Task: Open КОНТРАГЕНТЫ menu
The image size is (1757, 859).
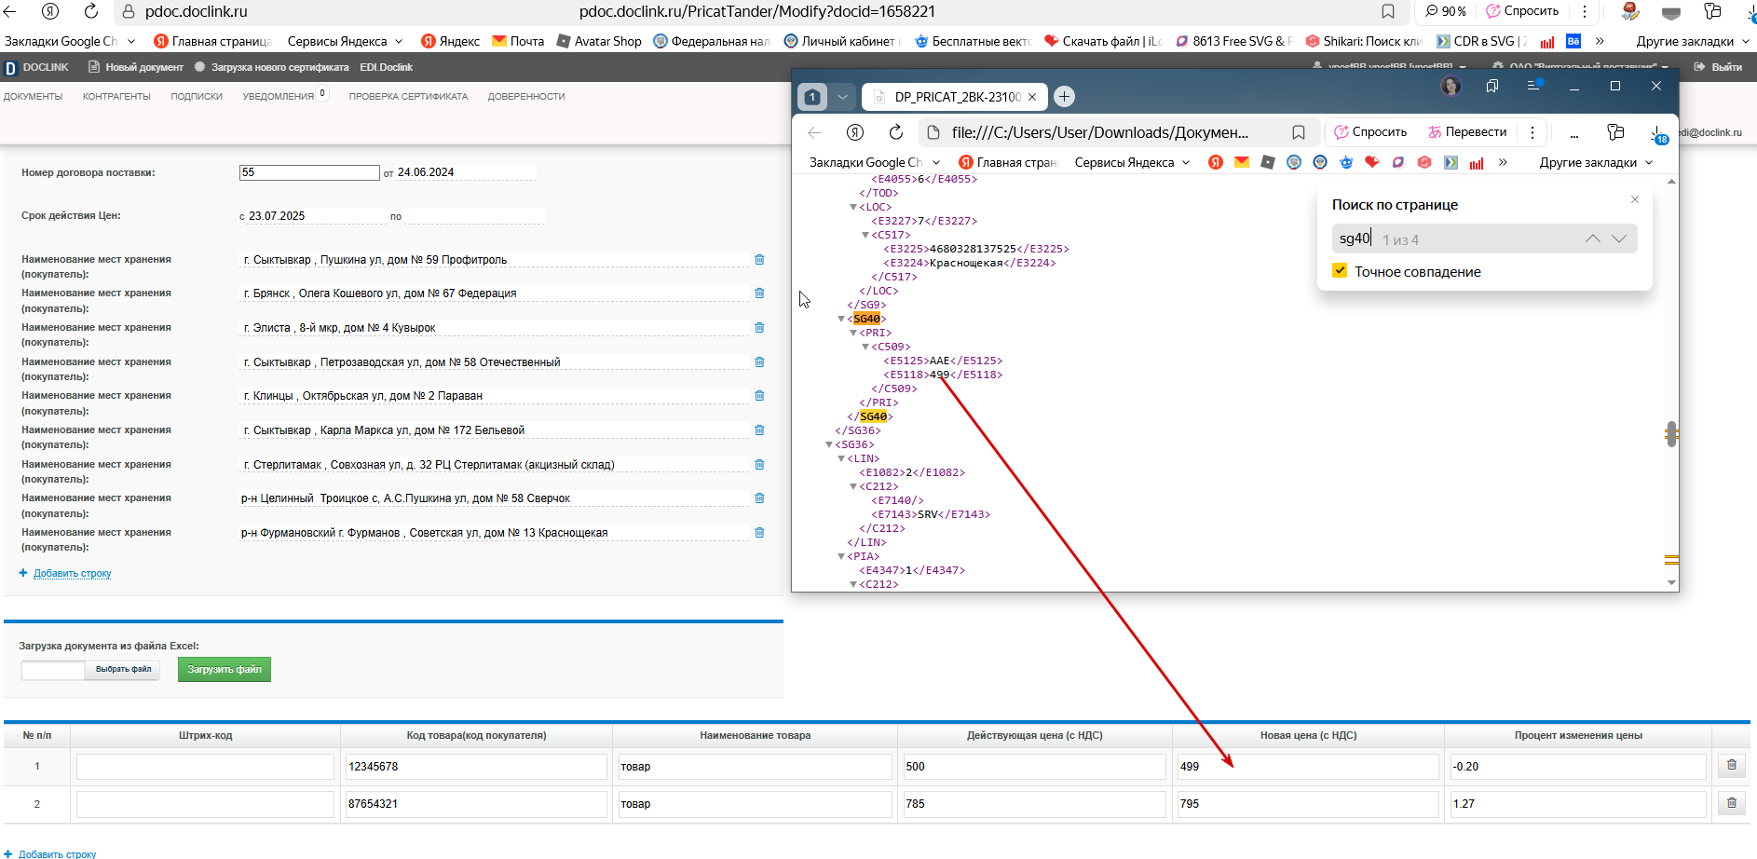Action: pyautogui.click(x=116, y=96)
